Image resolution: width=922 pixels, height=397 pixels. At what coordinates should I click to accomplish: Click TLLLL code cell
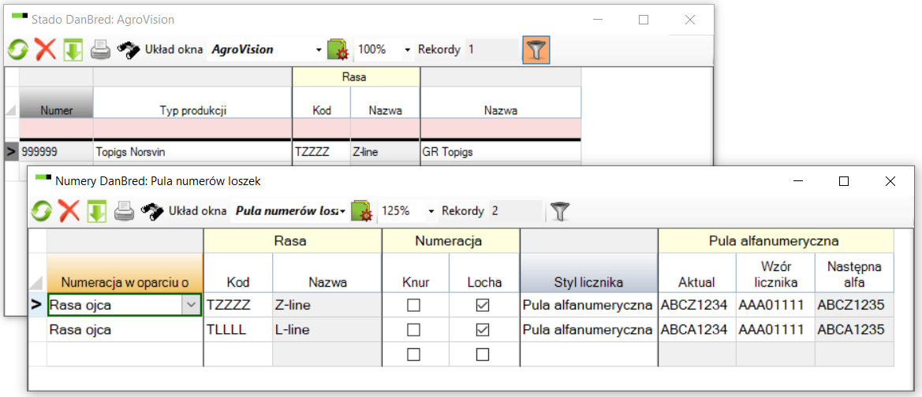point(237,330)
